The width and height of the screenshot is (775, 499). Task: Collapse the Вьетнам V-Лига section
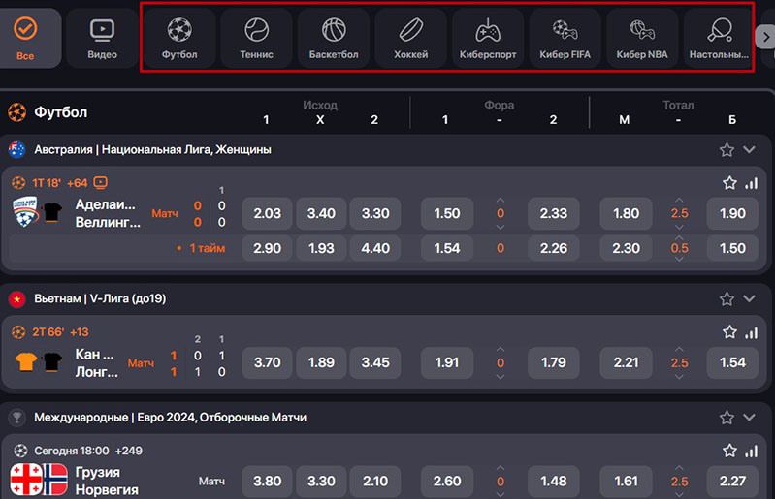(x=749, y=299)
